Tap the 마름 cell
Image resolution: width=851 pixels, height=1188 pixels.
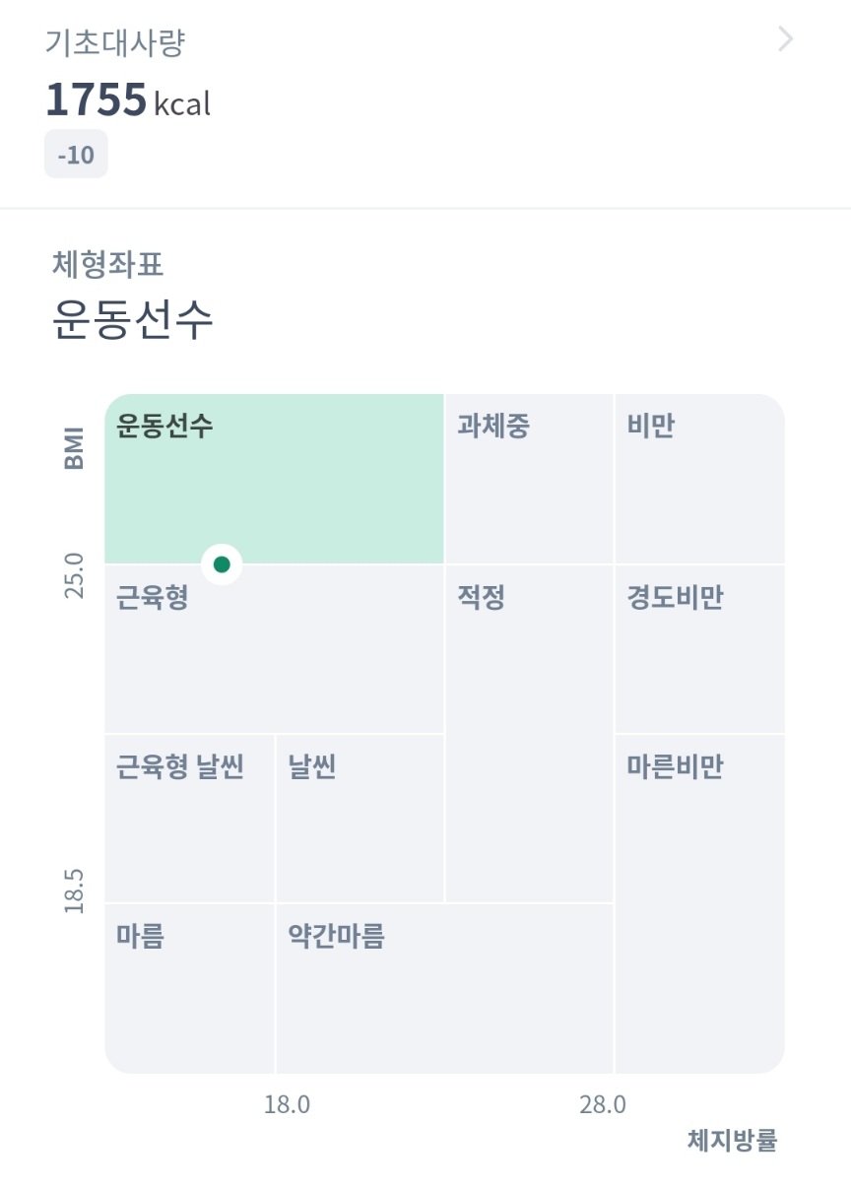point(189,988)
